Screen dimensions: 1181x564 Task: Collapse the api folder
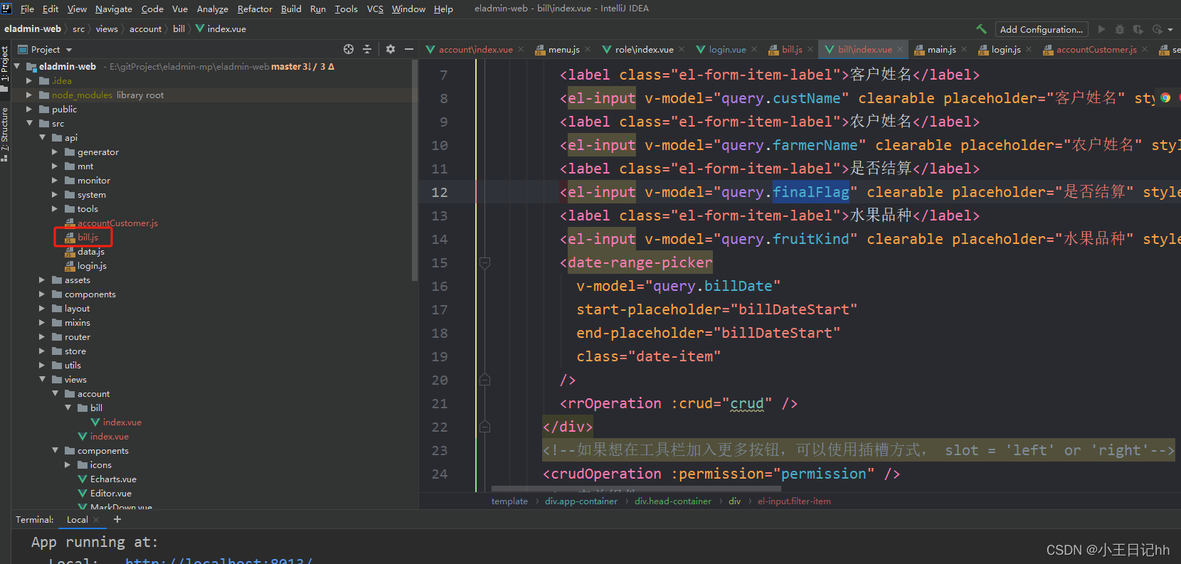point(42,137)
